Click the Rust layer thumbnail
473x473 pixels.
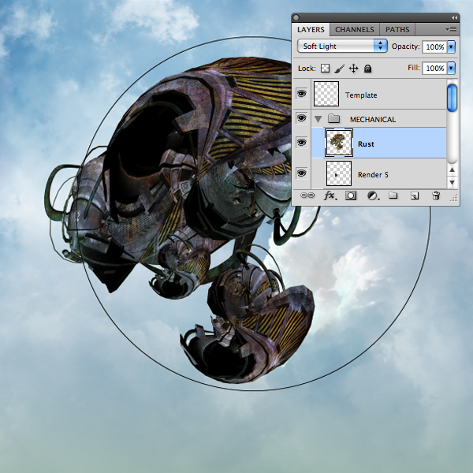tap(339, 143)
